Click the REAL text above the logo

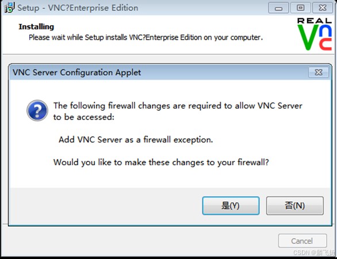(315, 21)
